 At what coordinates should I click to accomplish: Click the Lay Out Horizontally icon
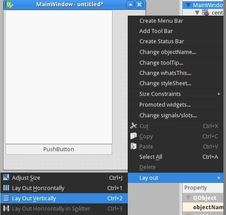(6, 188)
